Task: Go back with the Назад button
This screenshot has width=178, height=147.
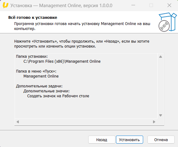Action: coord(102,140)
